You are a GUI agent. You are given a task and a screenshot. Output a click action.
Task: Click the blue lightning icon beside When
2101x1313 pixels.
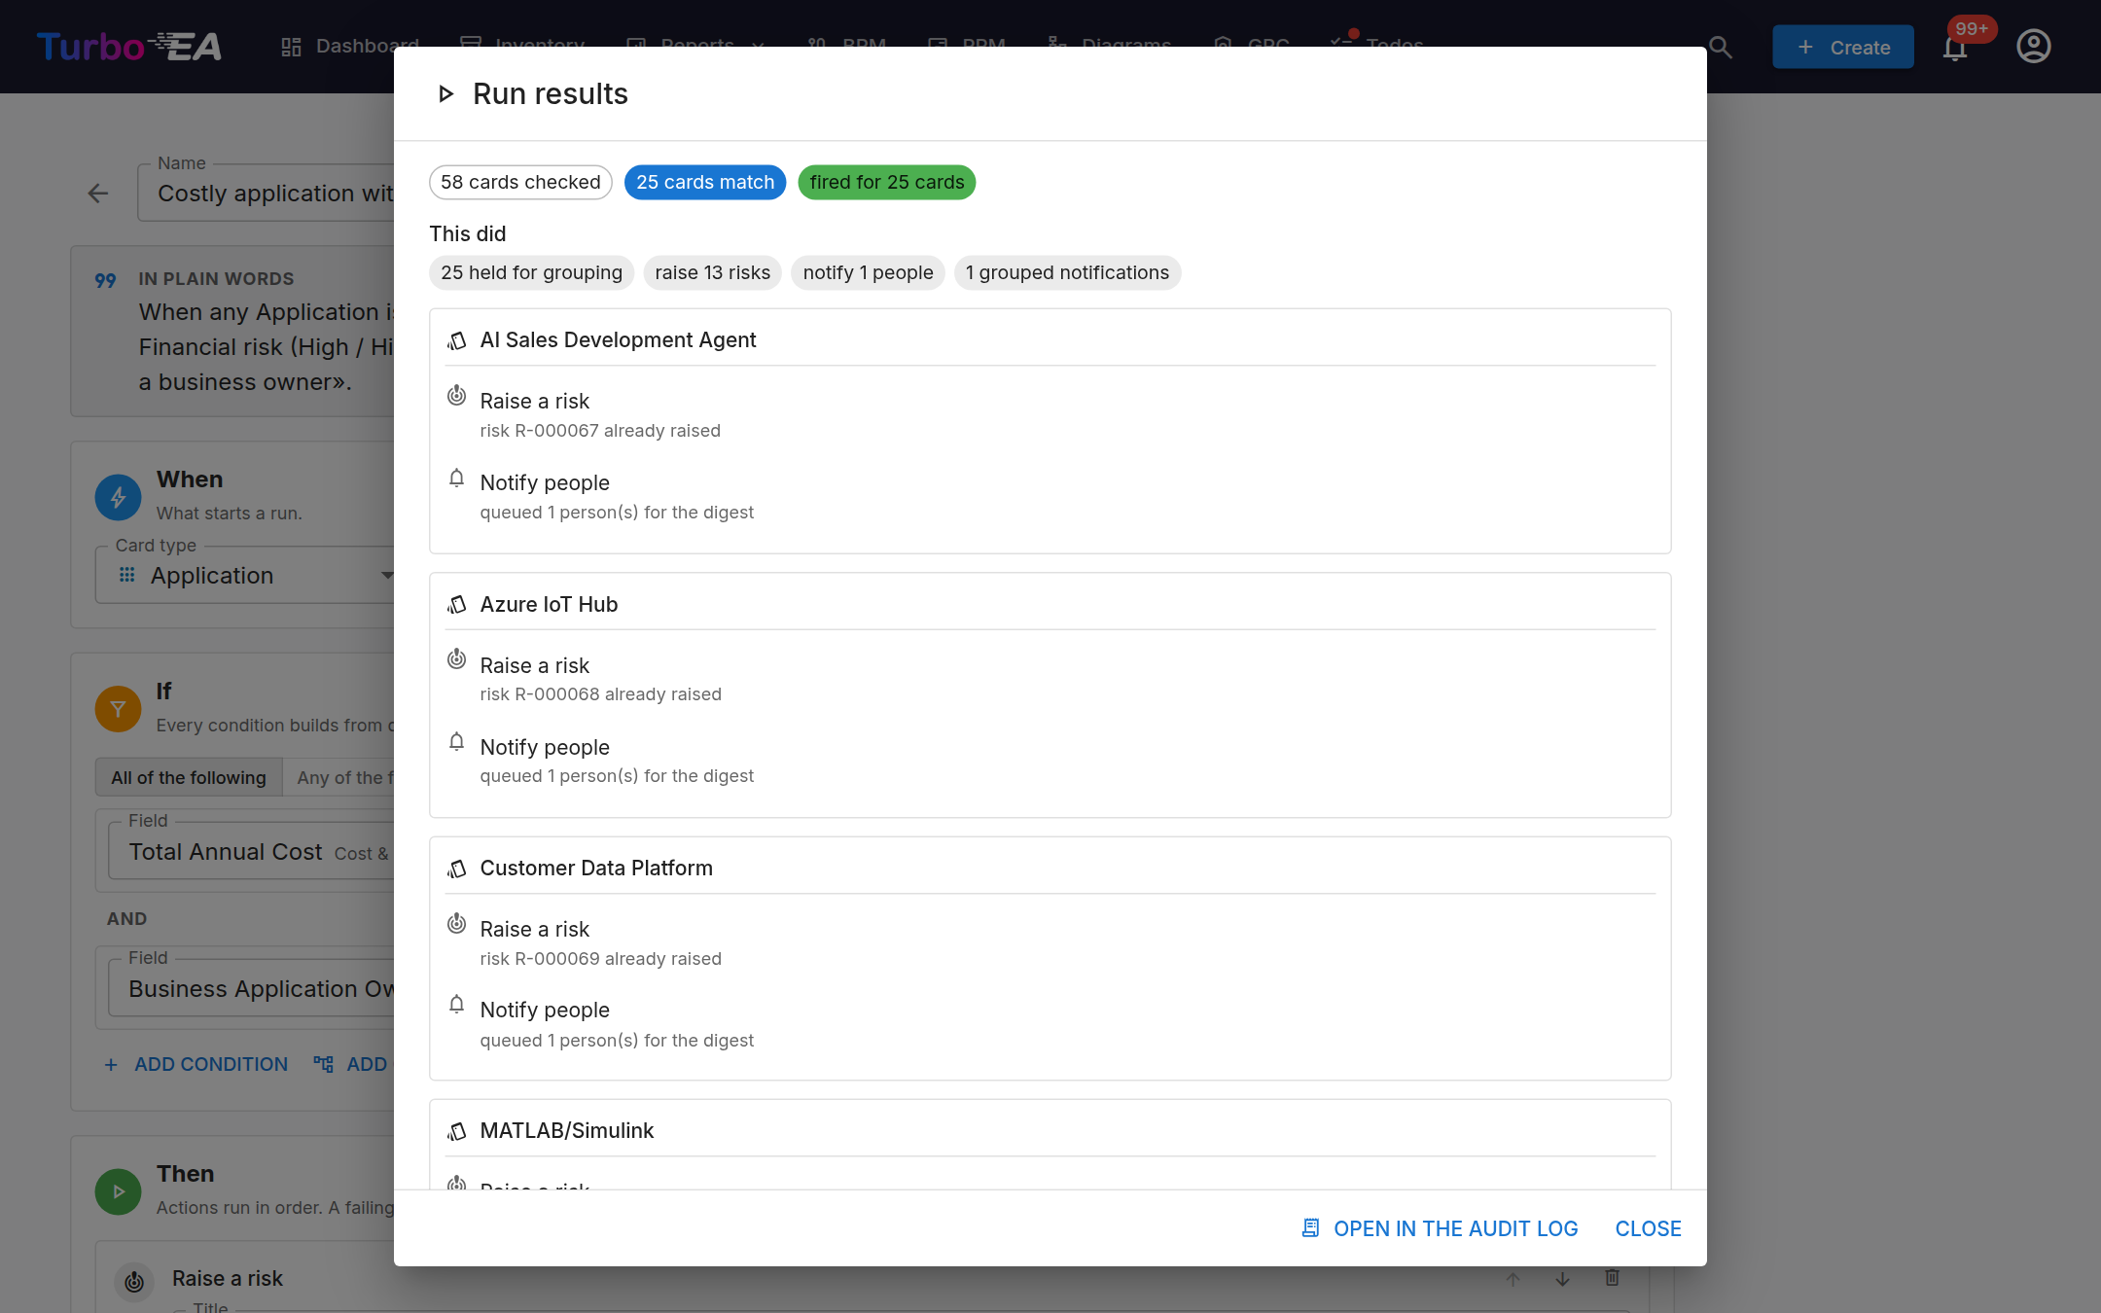pyautogui.click(x=118, y=498)
